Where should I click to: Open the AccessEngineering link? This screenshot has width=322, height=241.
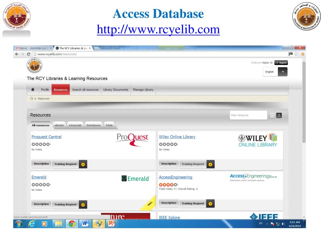tap(175, 177)
